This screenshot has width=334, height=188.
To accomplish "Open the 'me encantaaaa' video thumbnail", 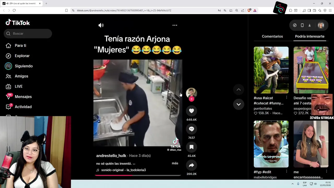I will point(311,144).
